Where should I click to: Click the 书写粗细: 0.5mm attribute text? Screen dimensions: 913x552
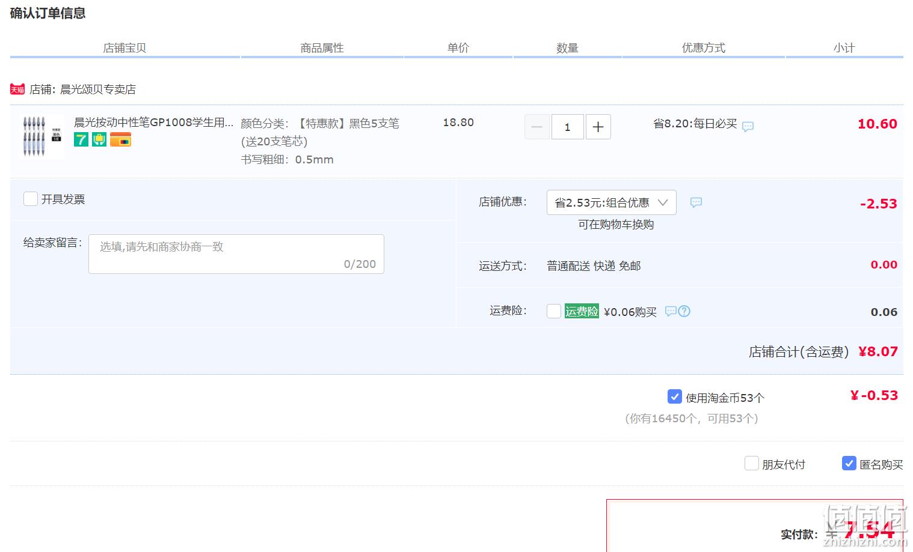pos(287,160)
